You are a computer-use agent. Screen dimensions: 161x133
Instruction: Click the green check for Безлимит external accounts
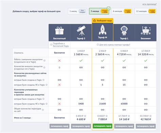tap(146, 61)
